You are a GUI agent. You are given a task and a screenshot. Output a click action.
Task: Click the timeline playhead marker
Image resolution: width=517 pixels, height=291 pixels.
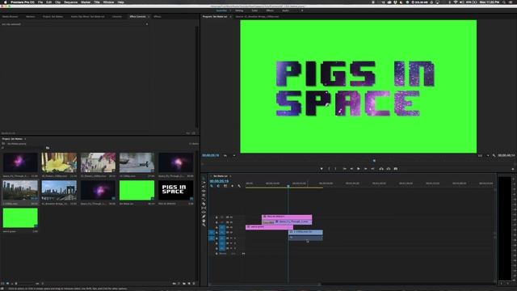288,187
